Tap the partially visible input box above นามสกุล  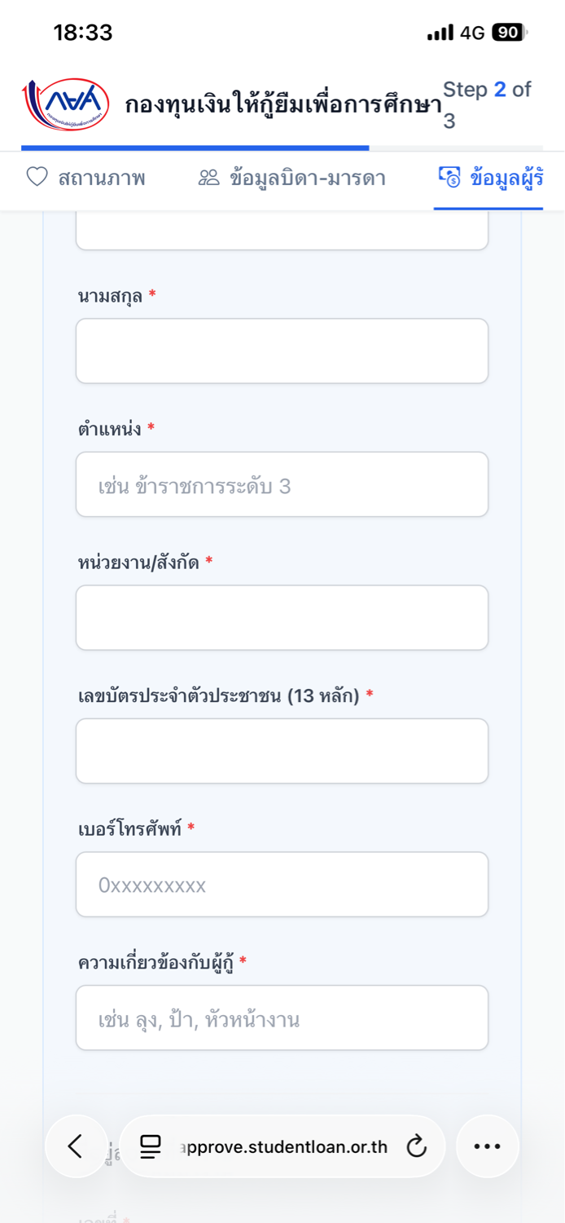[282, 230]
